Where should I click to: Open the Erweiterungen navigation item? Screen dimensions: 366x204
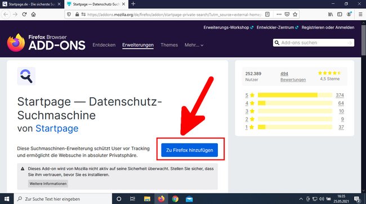138,45
